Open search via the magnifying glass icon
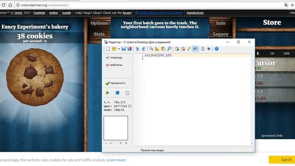The height and width of the screenshot is (166, 295). tap(169, 49)
